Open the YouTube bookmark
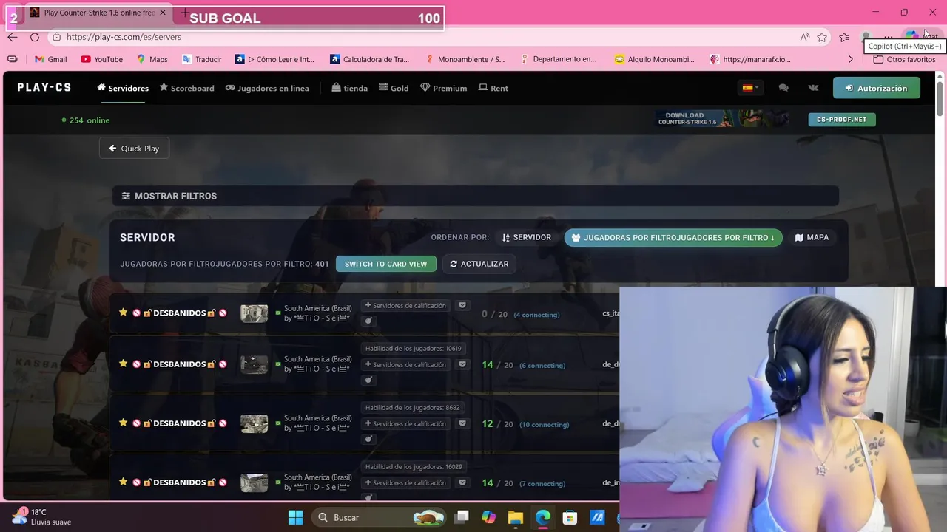The image size is (947, 532). point(102,59)
